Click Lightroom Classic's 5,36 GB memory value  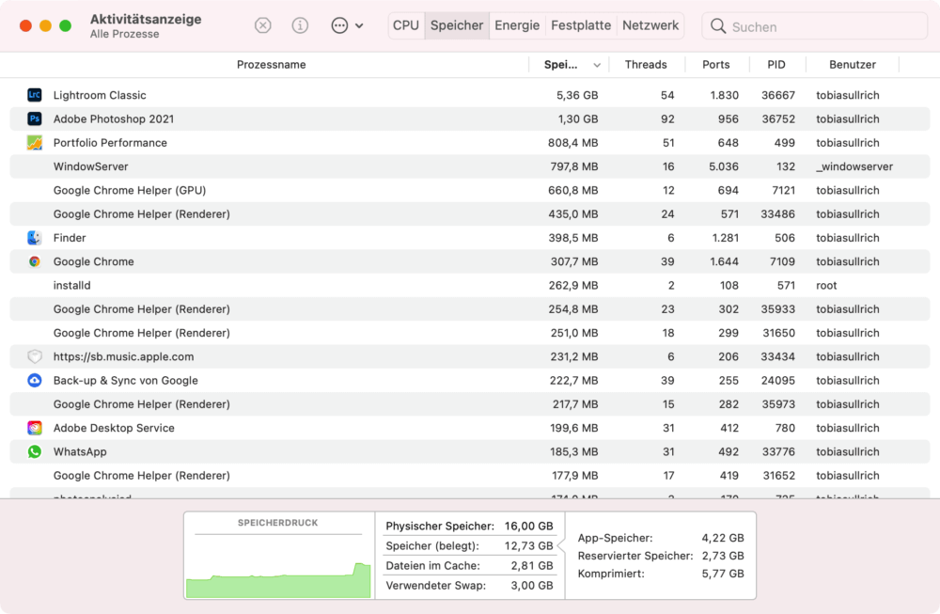(x=577, y=95)
